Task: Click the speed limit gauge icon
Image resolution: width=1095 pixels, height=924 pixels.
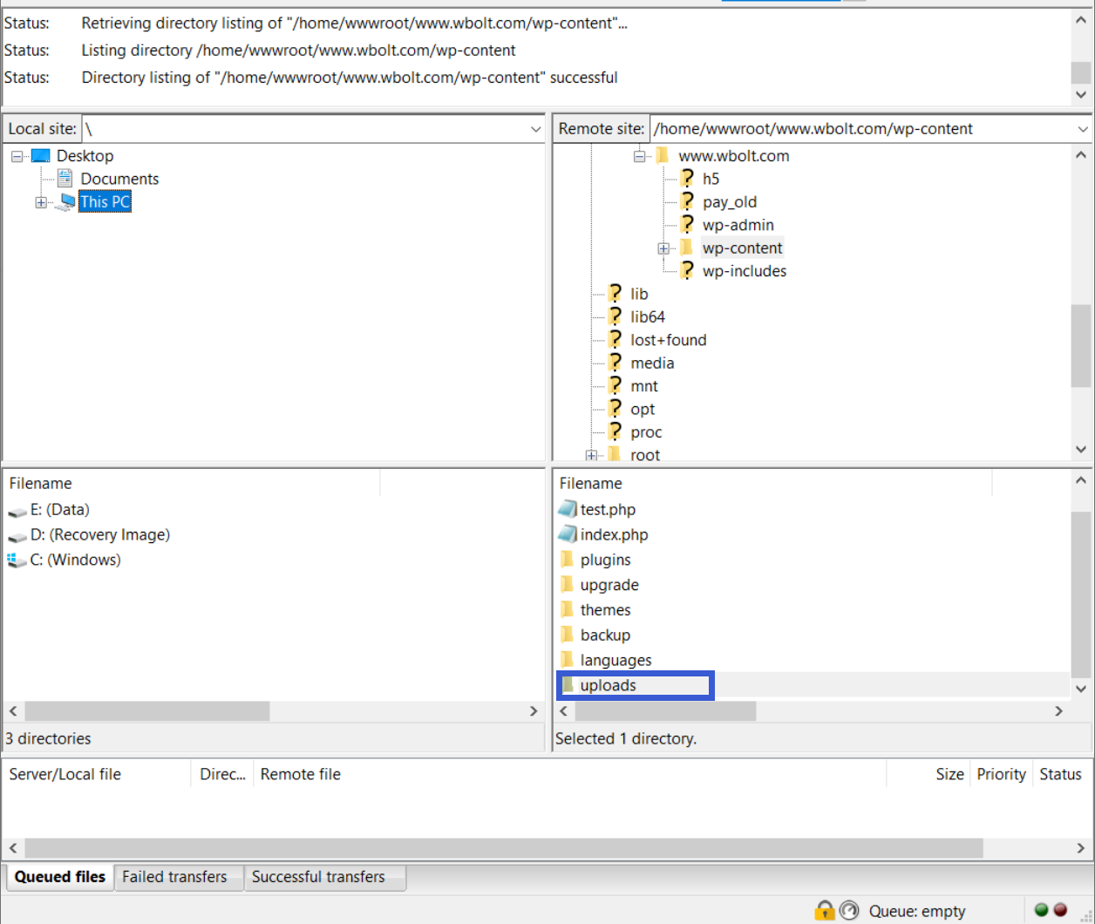Action: [x=849, y=911]
